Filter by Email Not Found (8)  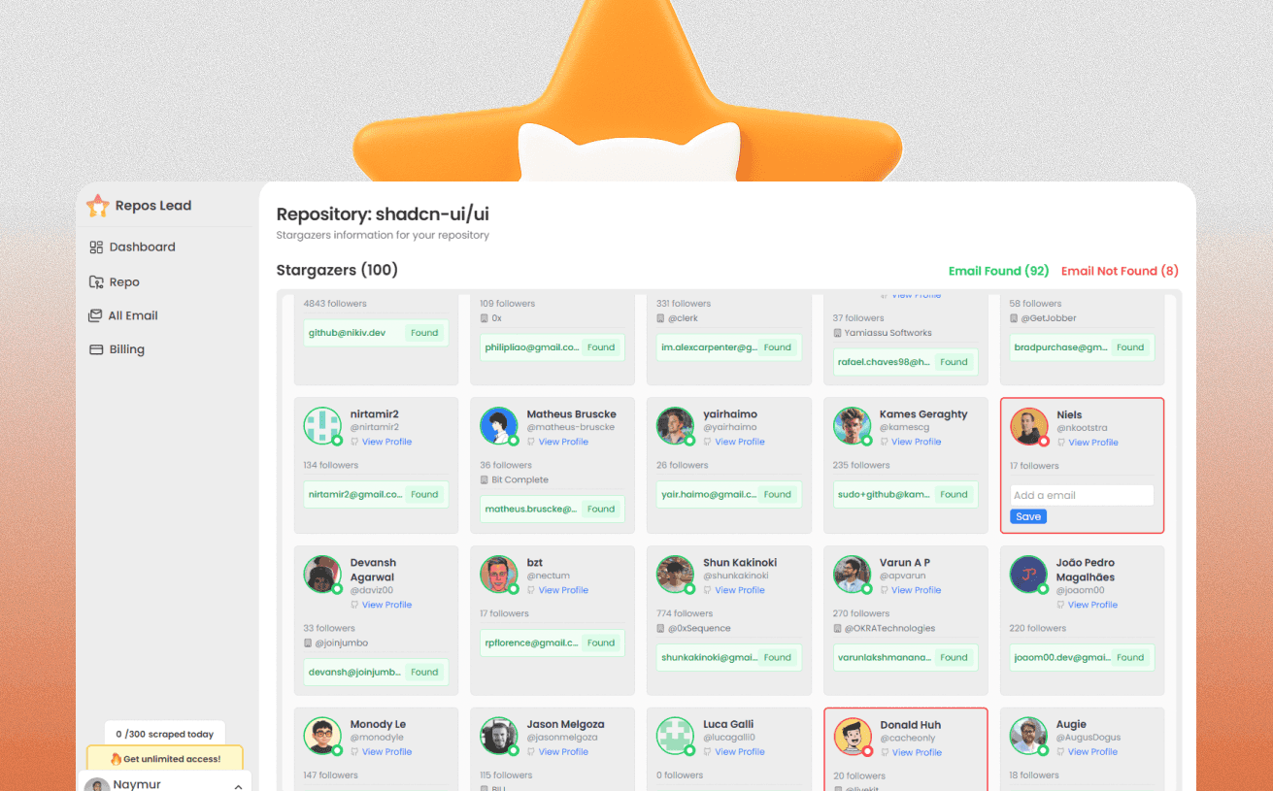(1120, 272)
